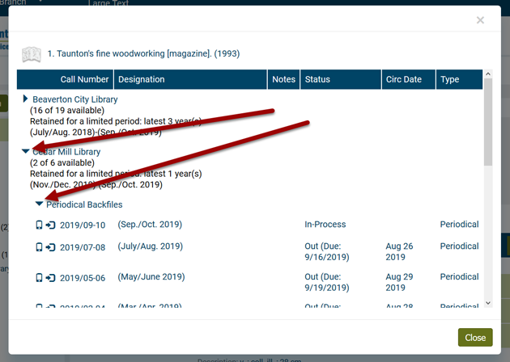Click Periodical type in the July/Aug. 2019 row
The image size is (510, 362).
click(x=459, y=246)
